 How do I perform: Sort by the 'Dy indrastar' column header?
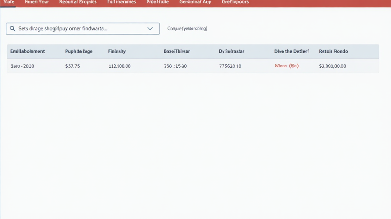(x=231, y=51)
